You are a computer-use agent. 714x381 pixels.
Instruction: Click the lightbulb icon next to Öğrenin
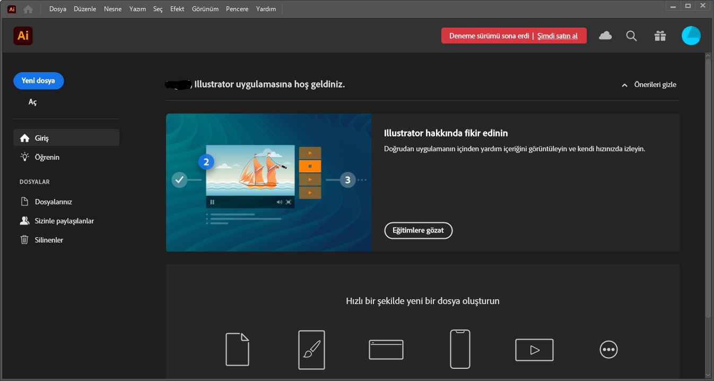[24, 157]
